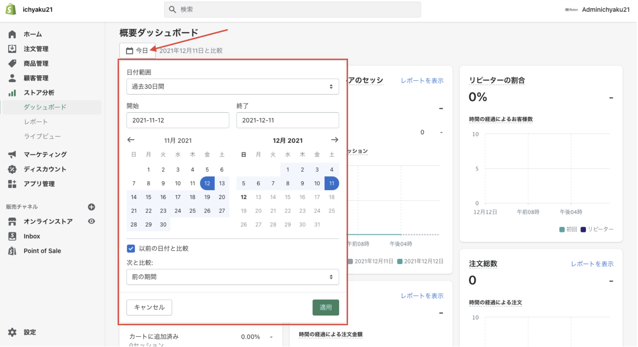Open 顧客管理 in sidebar

[x=36, y=78]
